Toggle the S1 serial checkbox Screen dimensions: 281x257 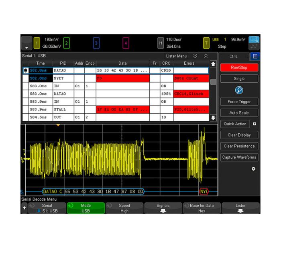pyautogui.click(x=39, y=211)
